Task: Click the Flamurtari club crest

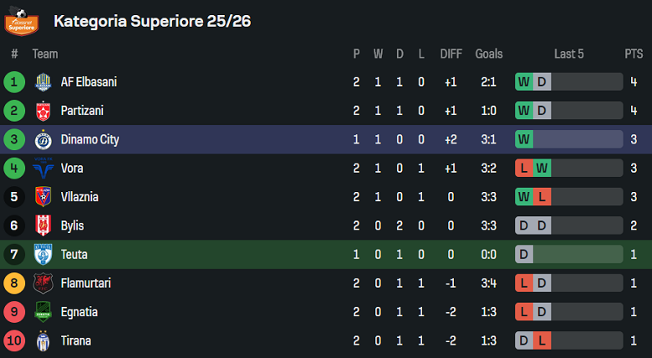Action: click(x=43, y=283)
